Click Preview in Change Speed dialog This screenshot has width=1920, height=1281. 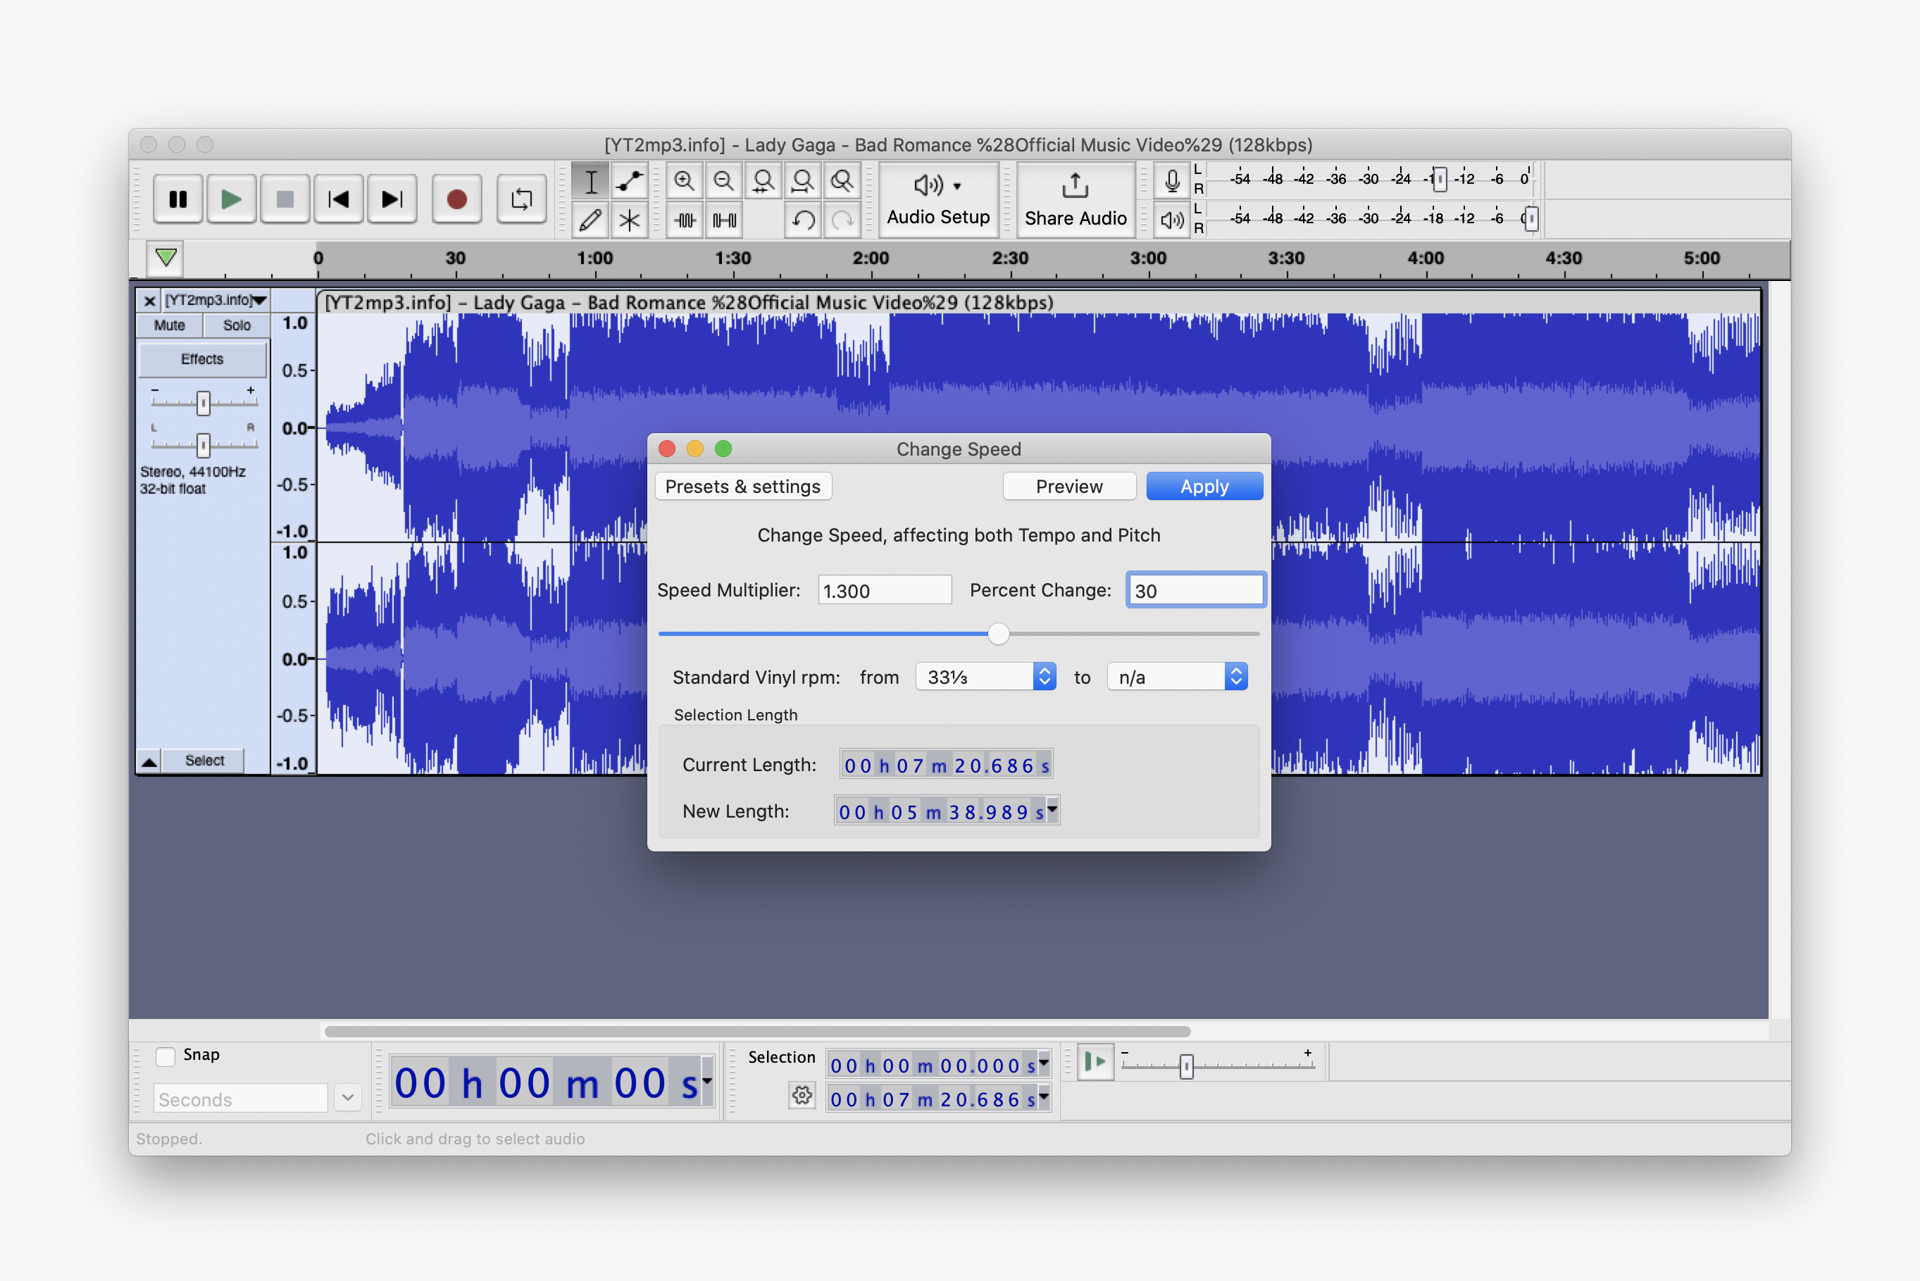[1068, 487]
